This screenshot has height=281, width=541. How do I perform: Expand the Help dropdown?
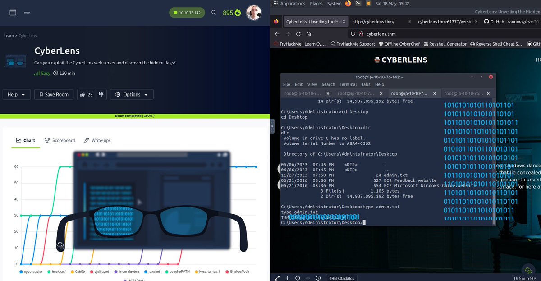pos(17,94)
